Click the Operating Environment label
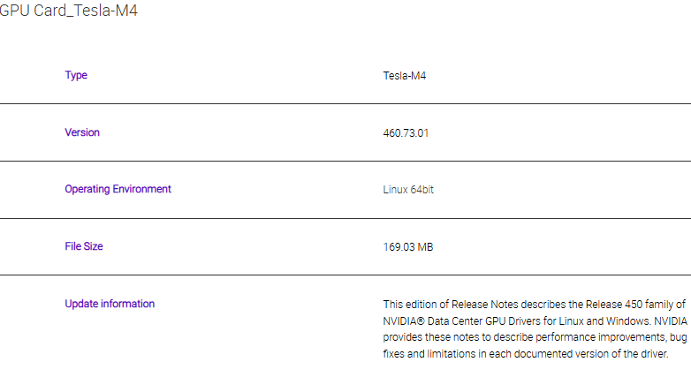691x377 pixels. tap(118, 189)
